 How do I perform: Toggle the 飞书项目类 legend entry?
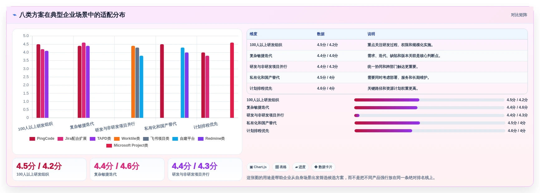[x=156, y=139]
